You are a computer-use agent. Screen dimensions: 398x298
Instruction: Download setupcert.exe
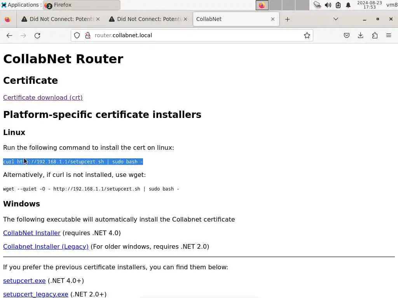pos(24,281)
